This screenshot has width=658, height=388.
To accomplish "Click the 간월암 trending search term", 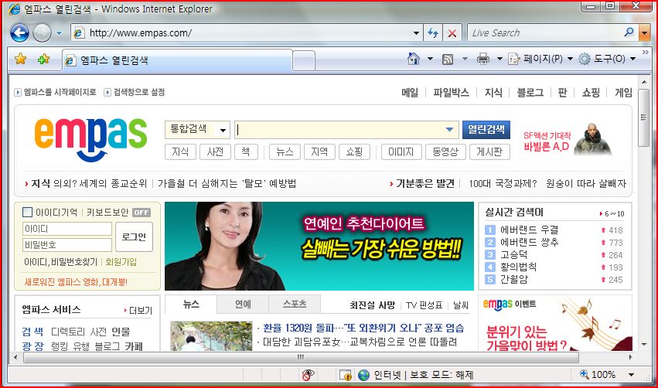I will pyautogui.click(x=514, y=279).
